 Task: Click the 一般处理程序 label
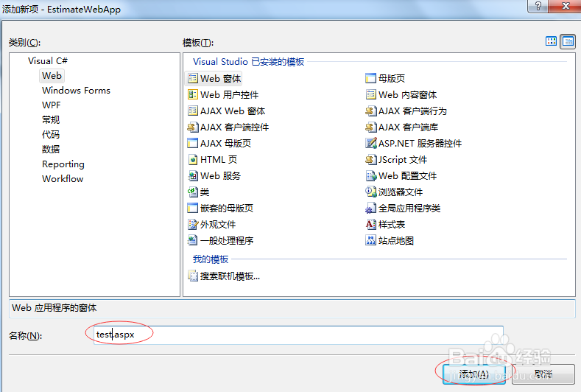(x=227, y=241)
